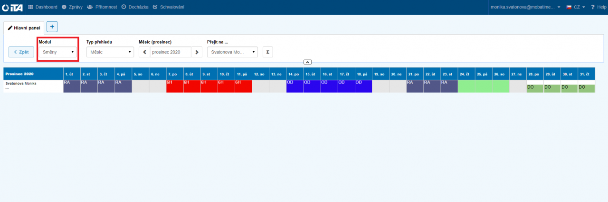This screenshot has width=608, height=202.
Task: Click the sigma summary button
Action: tap(267, 52)
